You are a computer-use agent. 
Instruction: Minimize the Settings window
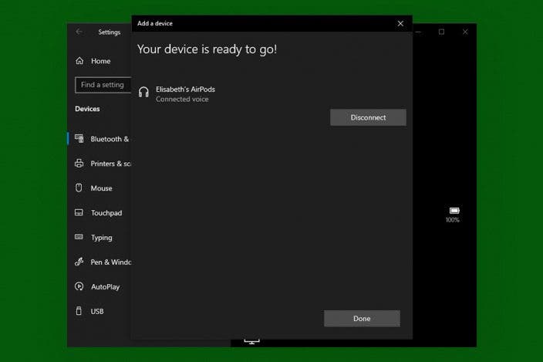point(419,32)
